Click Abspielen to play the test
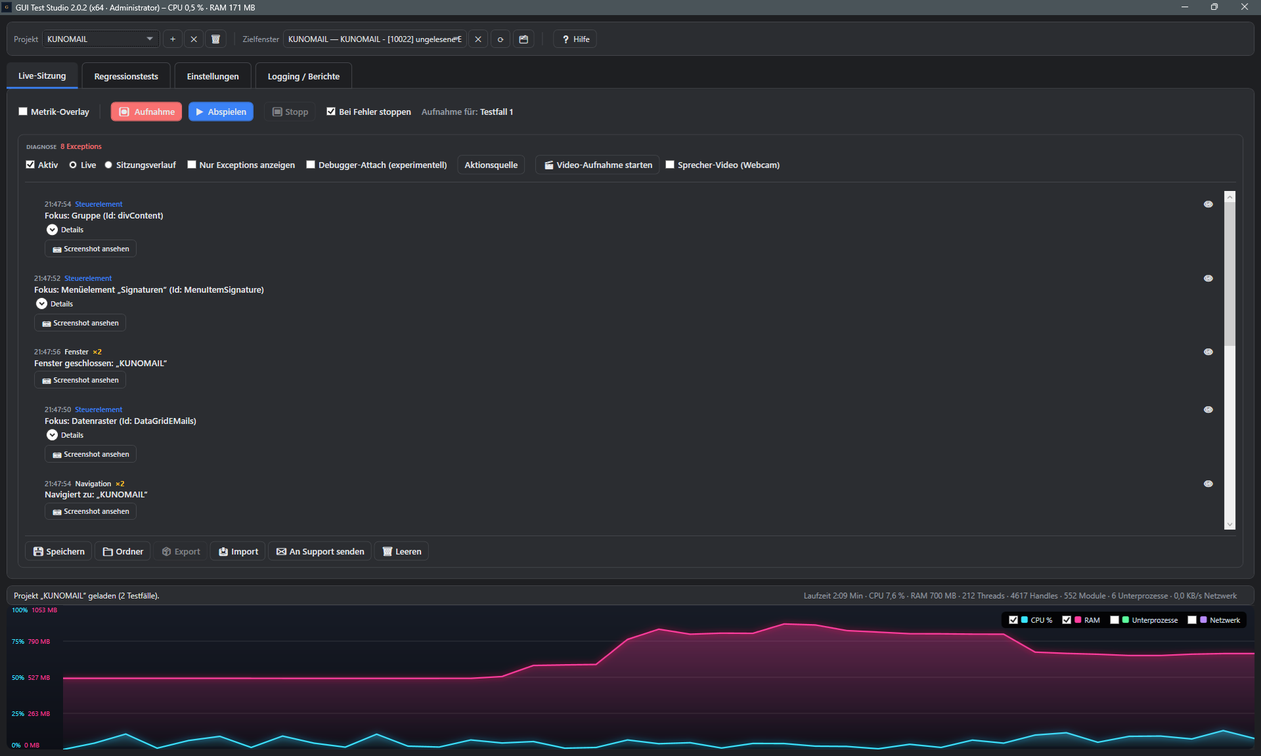This screenshot has height=756, width=1261. pos(221,112)
